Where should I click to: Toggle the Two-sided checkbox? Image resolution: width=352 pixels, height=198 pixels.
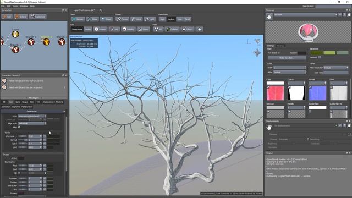[x=279, y=53]
